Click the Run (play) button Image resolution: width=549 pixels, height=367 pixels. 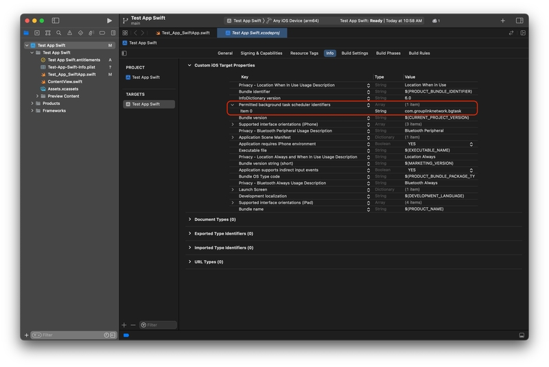[x=109, y=21]
